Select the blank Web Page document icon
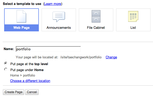 (x=21, y=16)
